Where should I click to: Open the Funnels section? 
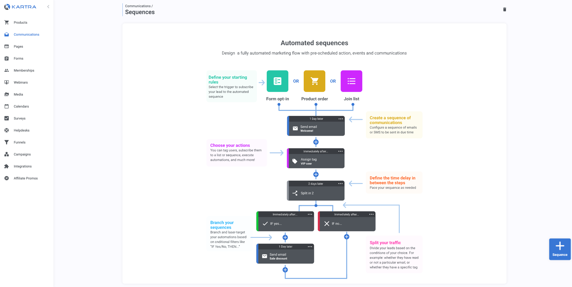[20, 142]
